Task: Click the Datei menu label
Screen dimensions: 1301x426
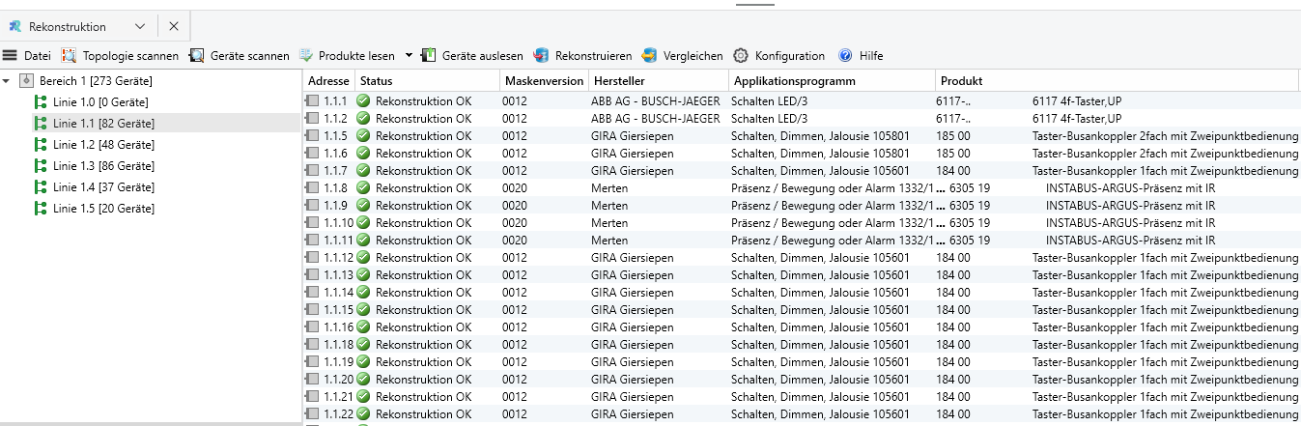Action: [38, 56]
